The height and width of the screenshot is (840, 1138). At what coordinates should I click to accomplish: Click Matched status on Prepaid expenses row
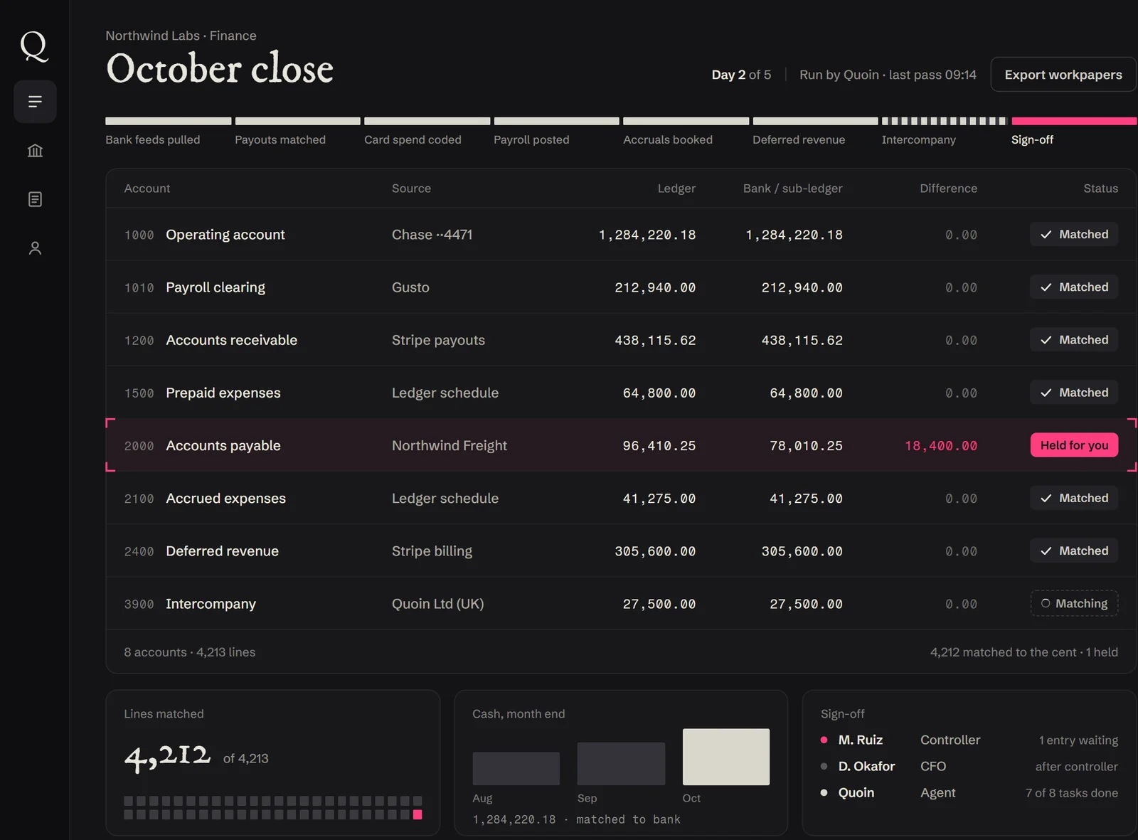1074,393
